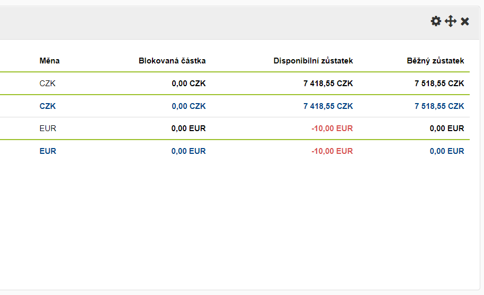Open the widget settings gear icon
The image size is (484, 295).
436,21
